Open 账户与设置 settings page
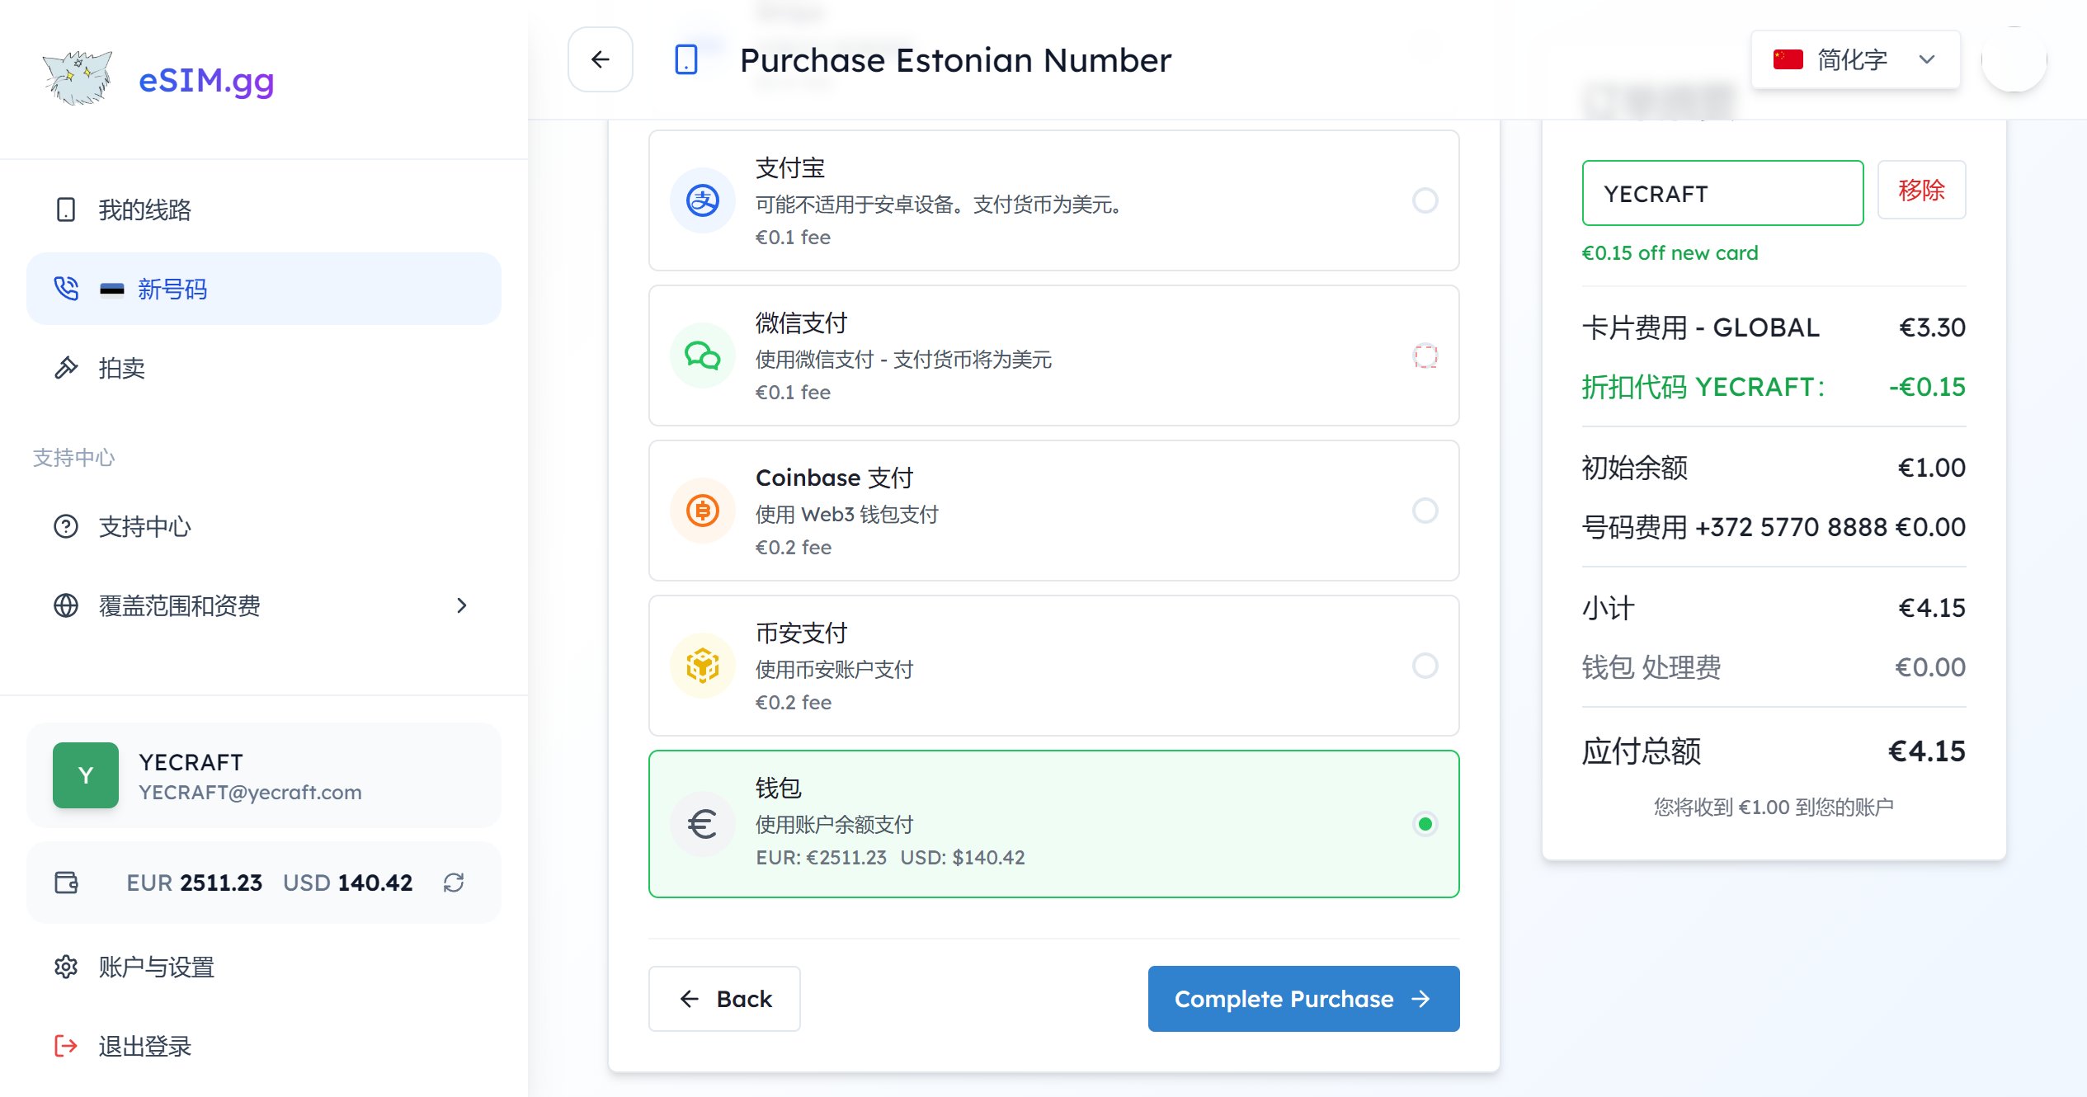The width and height of the screenshot is (2087, 1097). pos(154,966)
